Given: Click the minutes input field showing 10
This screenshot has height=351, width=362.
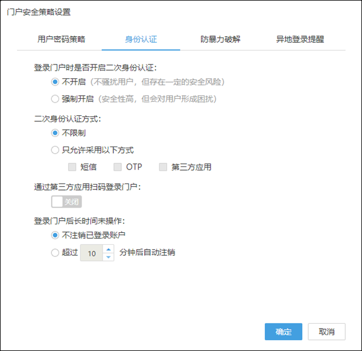Looking at the screenshot, I should click(x=92, y=253).
